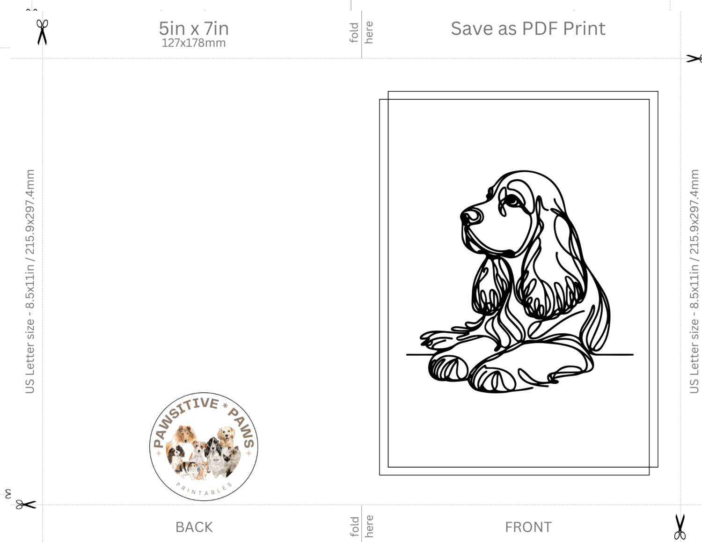
Task: Click the "BACK" label at the bottom
Action: point(194,527)
